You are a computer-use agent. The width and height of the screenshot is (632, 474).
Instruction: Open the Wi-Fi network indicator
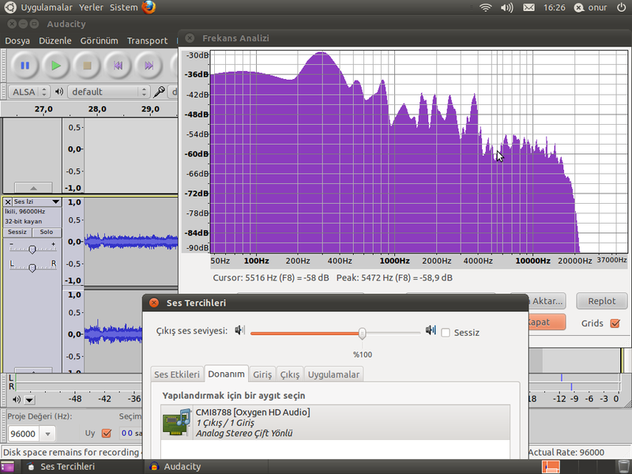486,7
